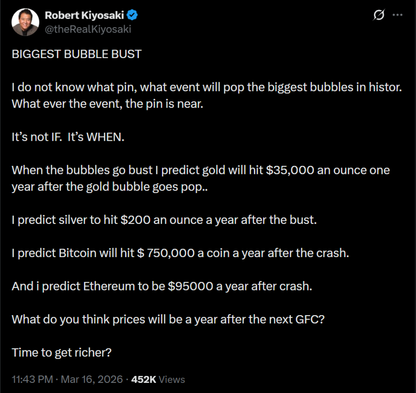
Task: Click the "I do not know what pin" line
Action: coord(206,88)
